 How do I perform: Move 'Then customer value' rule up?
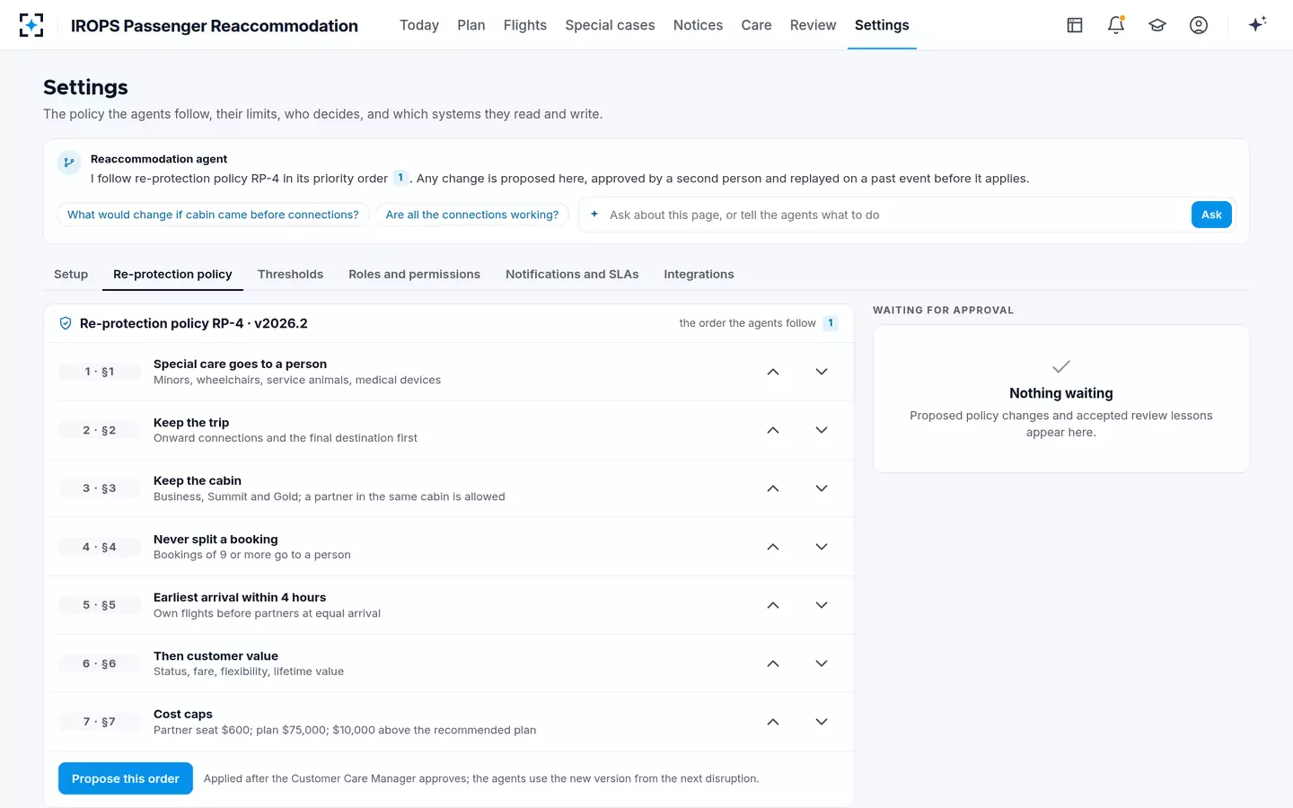coord(773,663)
